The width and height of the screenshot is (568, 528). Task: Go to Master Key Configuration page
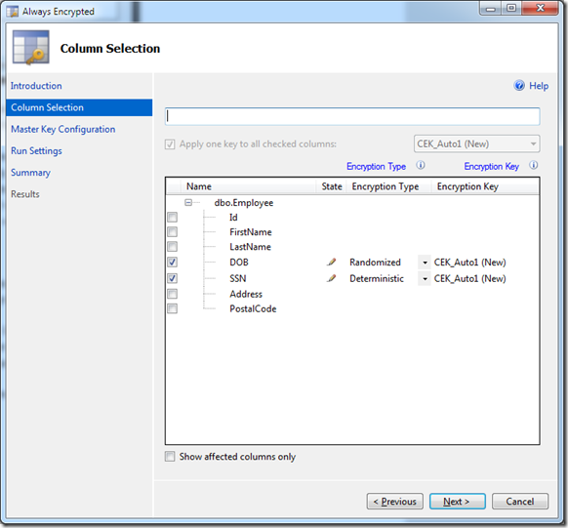click(63, 129)
